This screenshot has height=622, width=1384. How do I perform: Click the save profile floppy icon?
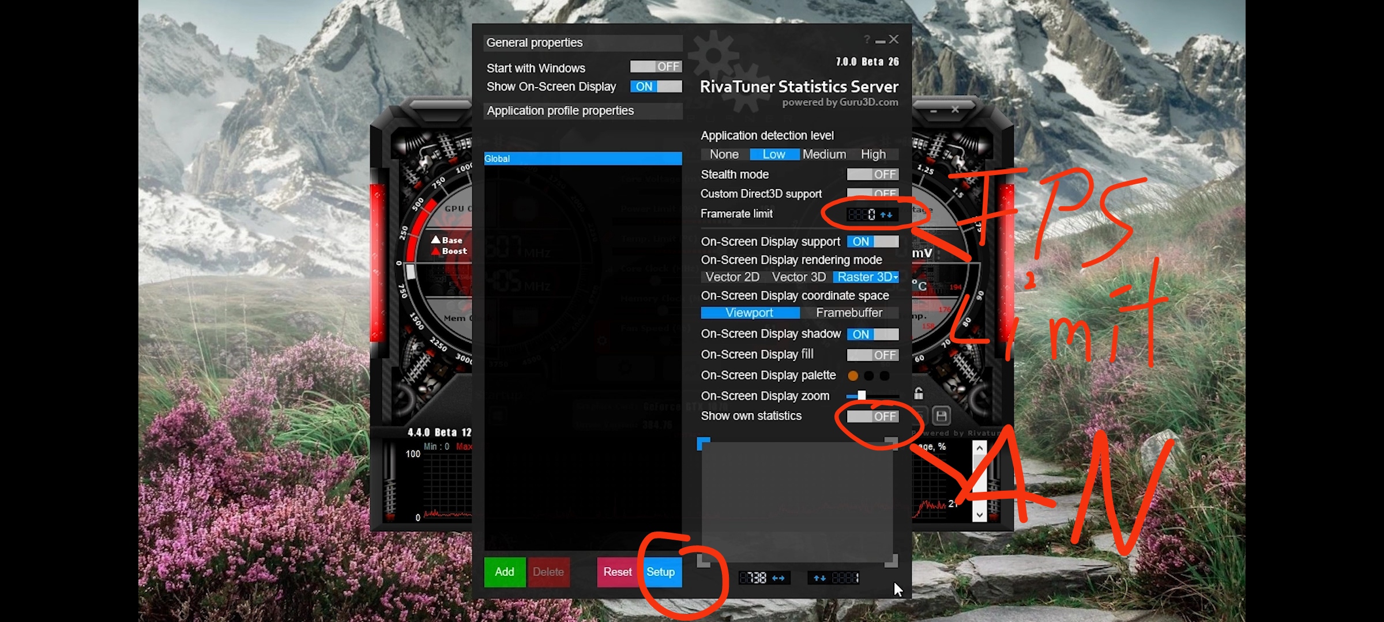[x=941, y=416]
